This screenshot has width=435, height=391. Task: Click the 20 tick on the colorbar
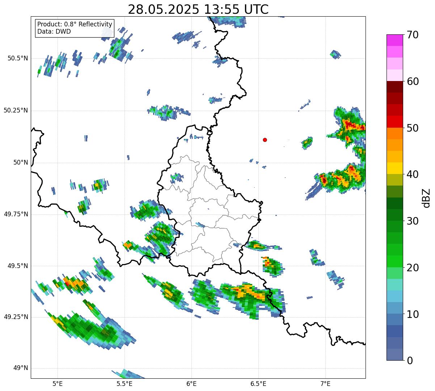tap(413, 268)
